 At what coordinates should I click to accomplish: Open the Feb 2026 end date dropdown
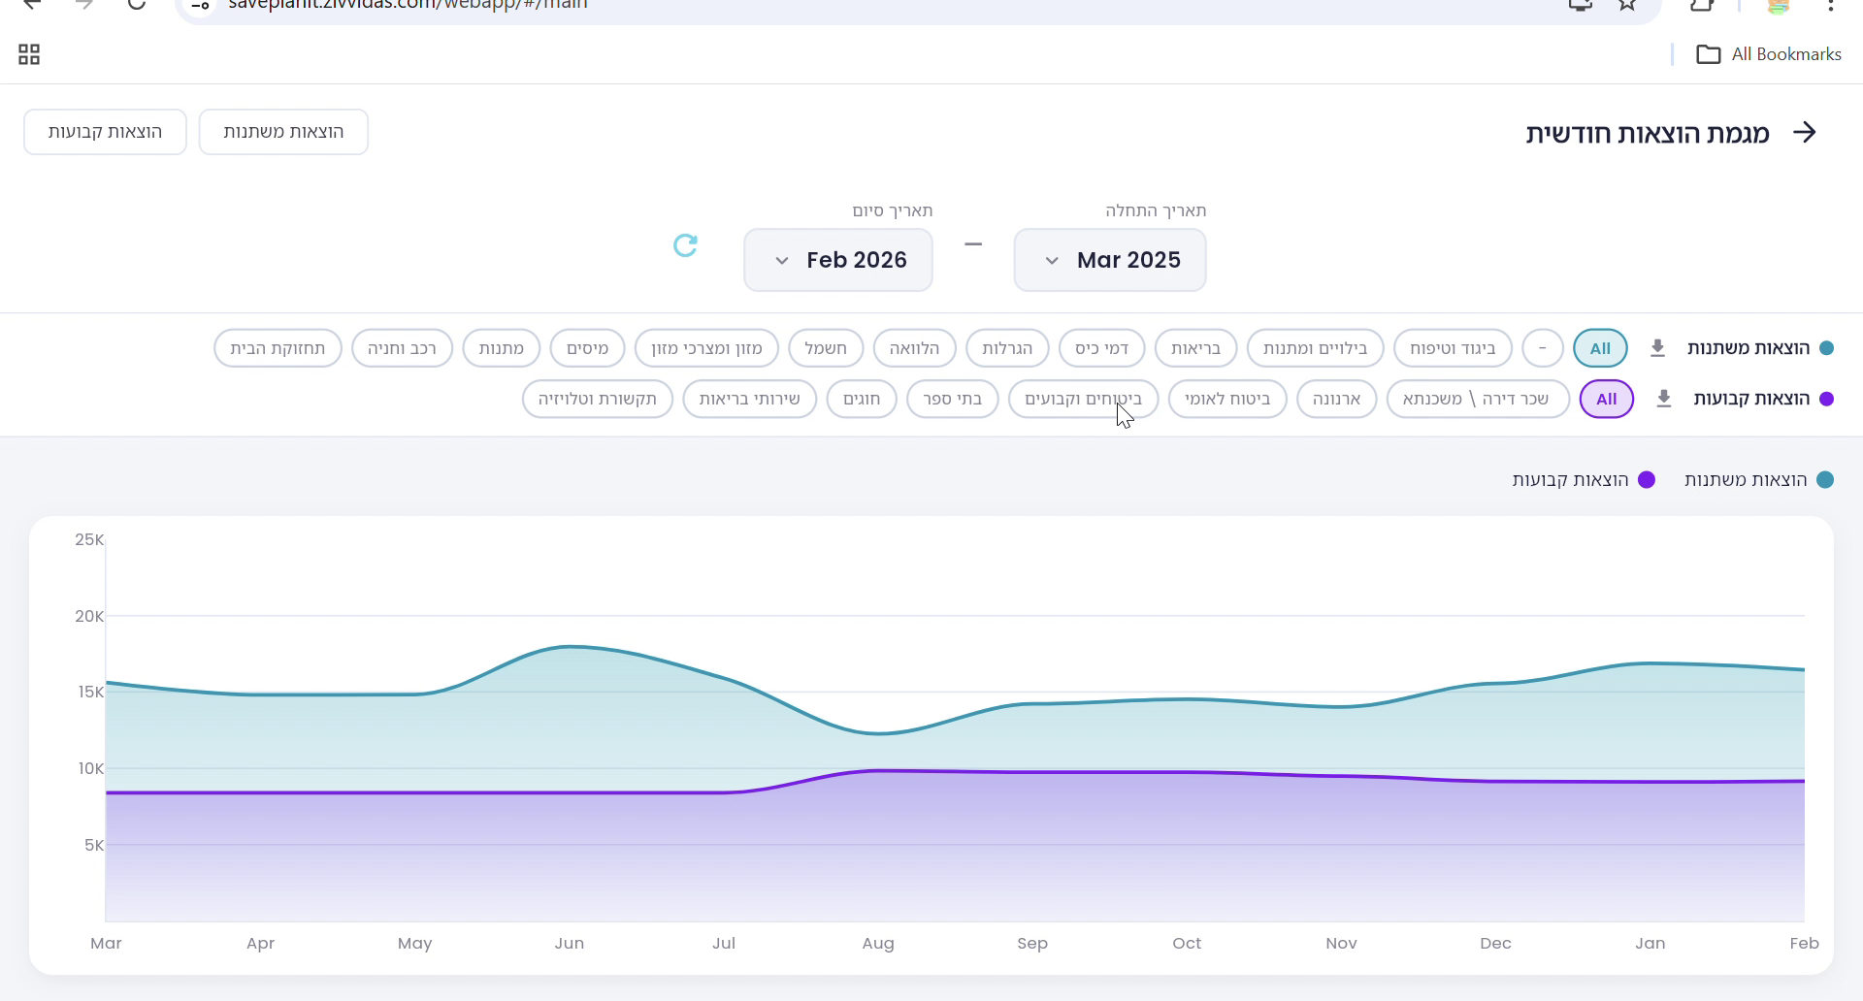click(x=837, y=260)
